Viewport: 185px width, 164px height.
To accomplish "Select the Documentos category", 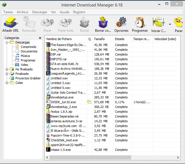I will click(x=29, y=51).
